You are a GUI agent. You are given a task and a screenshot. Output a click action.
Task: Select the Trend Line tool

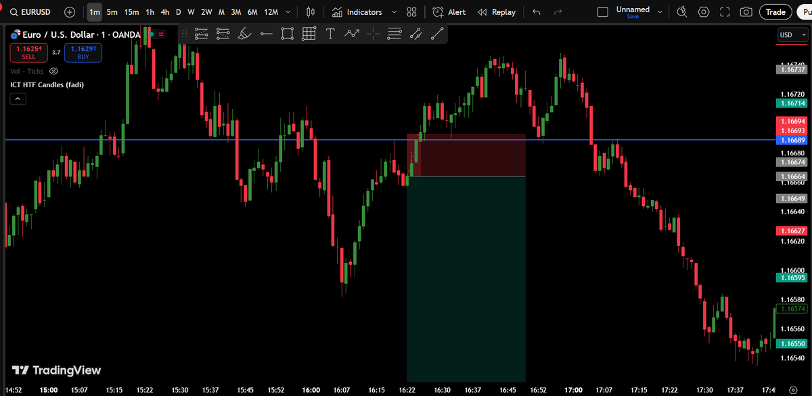(x=437, y=34)
